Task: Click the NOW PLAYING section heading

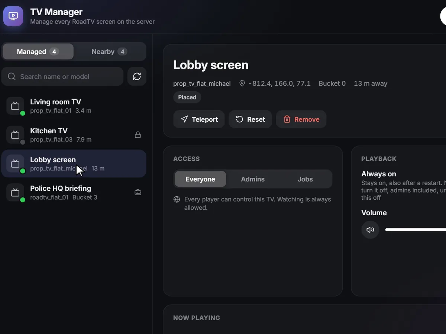Action: point(197,318)
